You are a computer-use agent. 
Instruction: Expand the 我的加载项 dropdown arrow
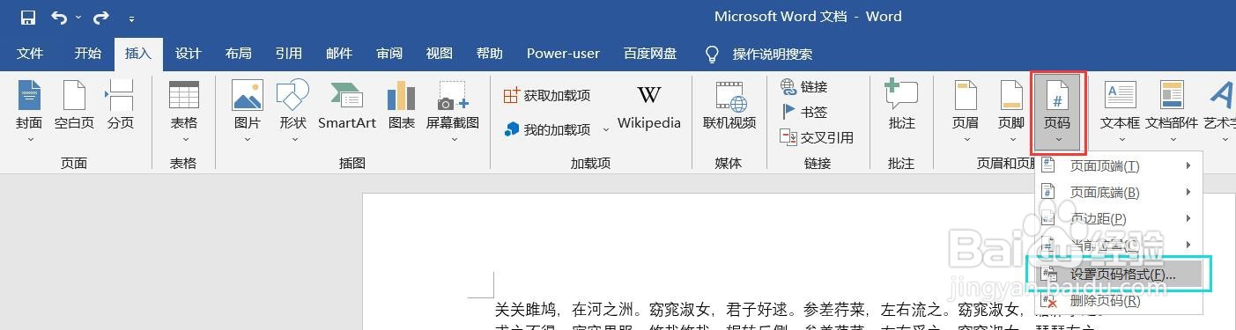(606, 130)
